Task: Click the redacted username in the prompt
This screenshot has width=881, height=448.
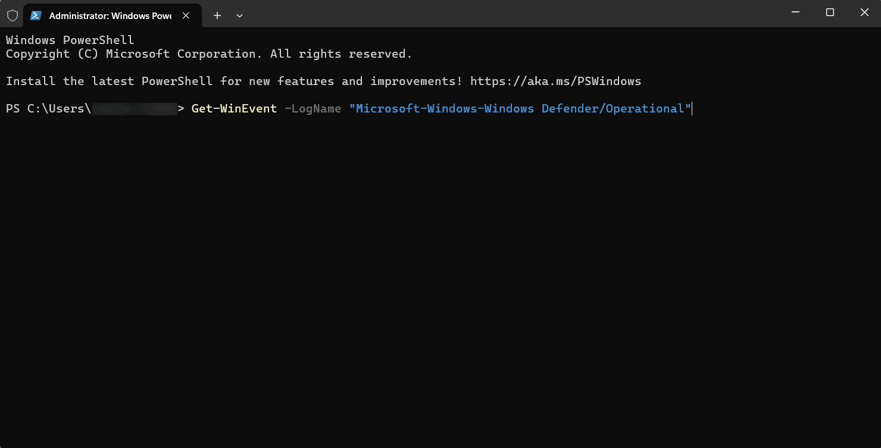Action: pos(135,108)
